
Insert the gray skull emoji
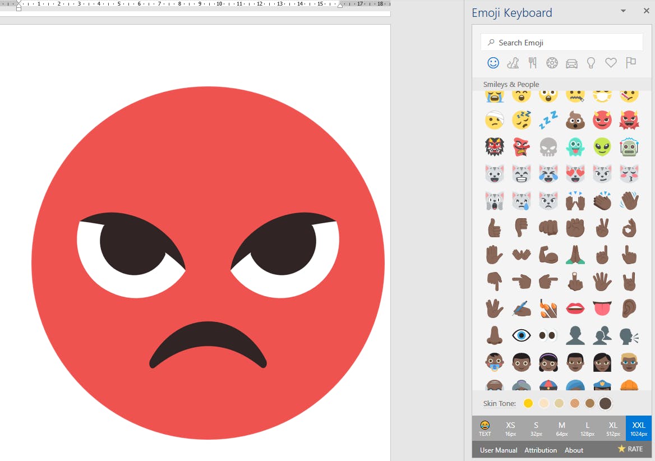548,147
